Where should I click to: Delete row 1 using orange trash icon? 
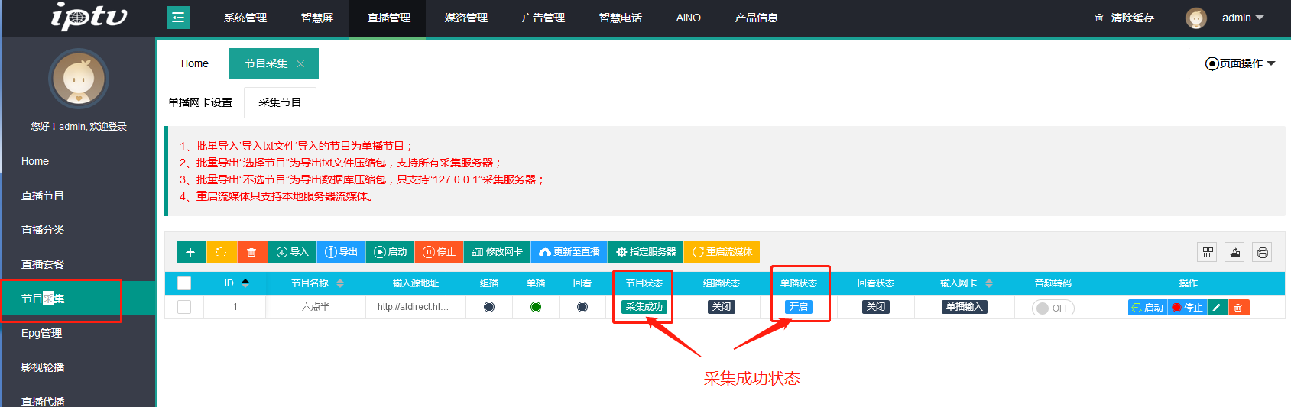(1238, 307)
